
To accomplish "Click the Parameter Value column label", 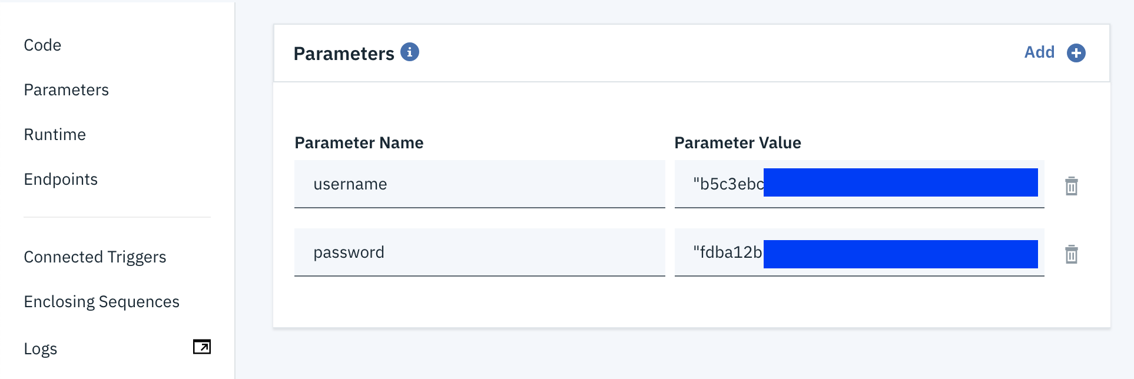I will pyautogui.click(x=738, y=143).
